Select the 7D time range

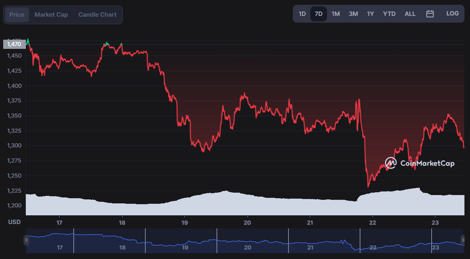tap(319, 14)
